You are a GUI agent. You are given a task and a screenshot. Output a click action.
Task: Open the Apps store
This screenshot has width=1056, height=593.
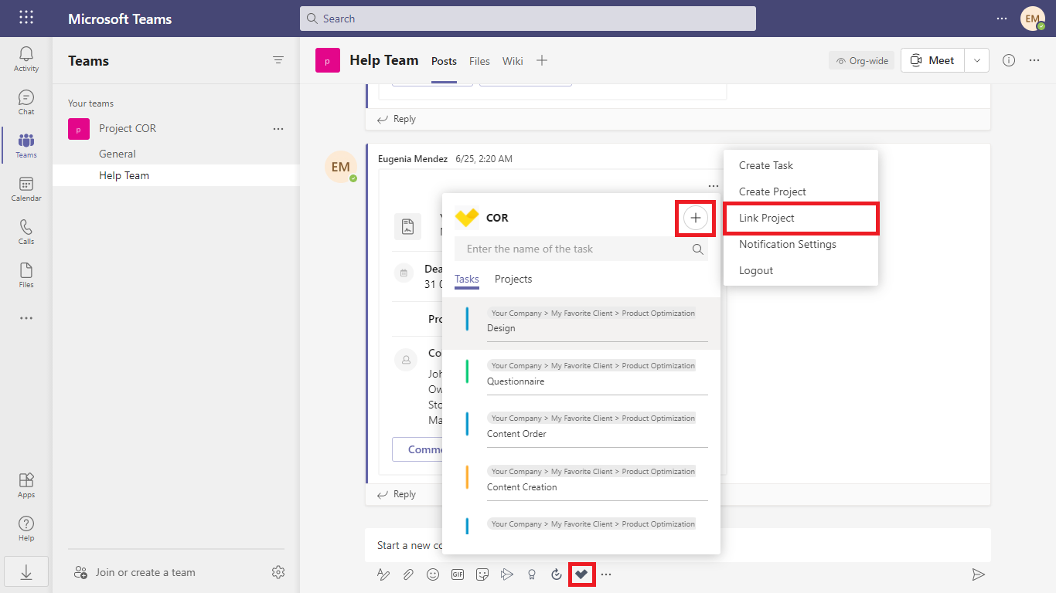(x=26, y=485)
